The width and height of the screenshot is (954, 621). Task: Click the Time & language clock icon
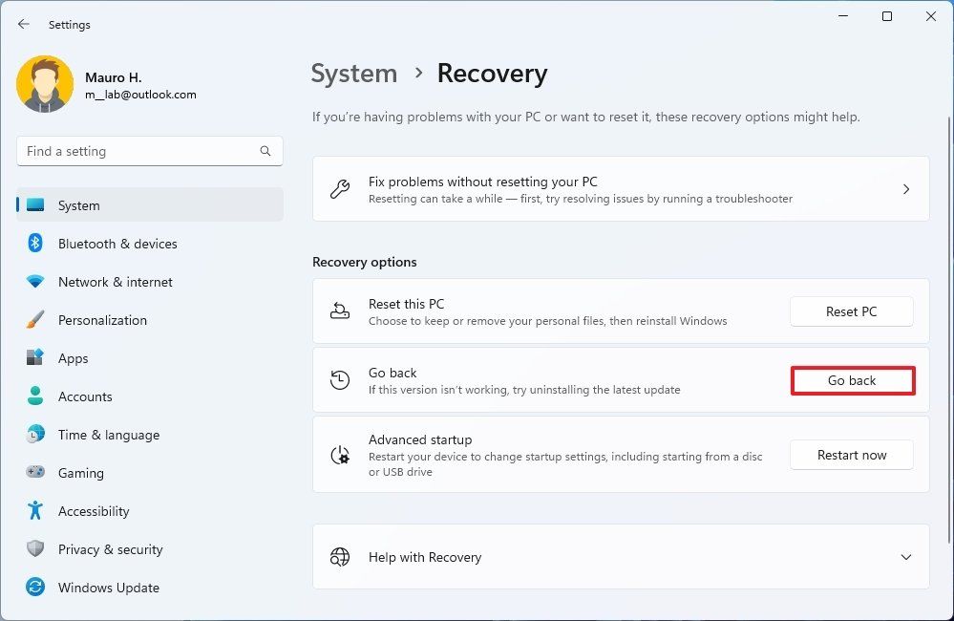(x=34, y=435)
